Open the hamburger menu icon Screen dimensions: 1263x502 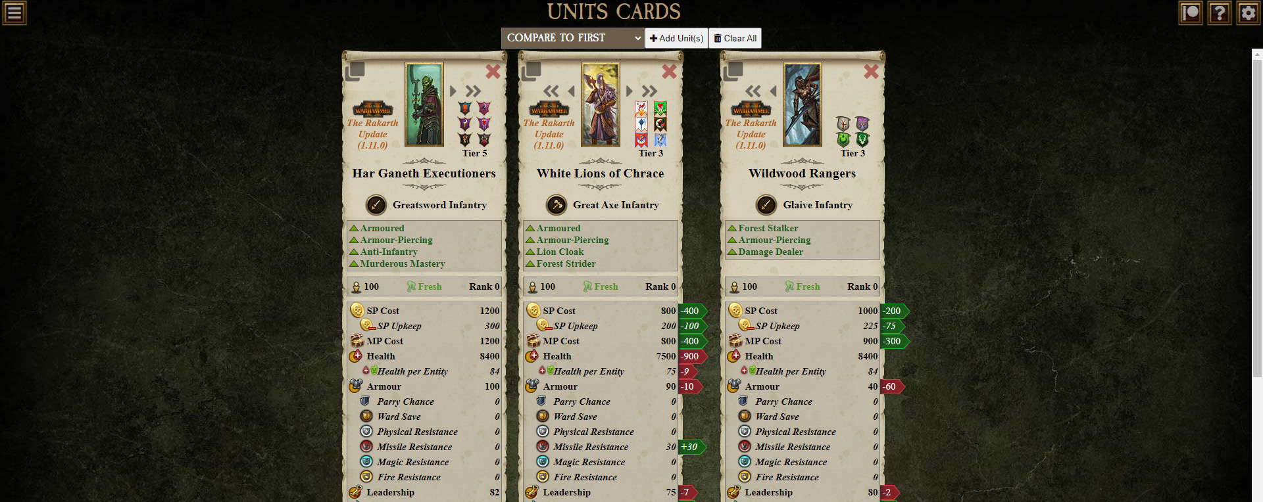14,12
